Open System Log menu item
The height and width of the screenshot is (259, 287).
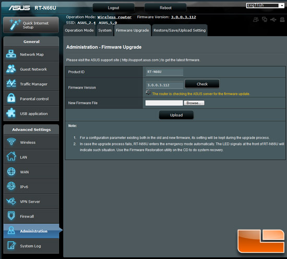(31, 246)
